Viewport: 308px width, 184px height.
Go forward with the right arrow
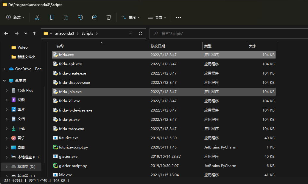click(17, 33)
